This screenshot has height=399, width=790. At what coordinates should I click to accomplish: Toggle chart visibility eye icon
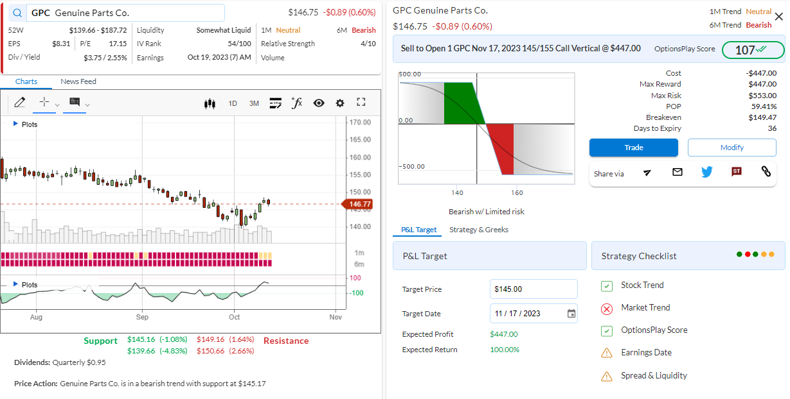click(319, 103)
